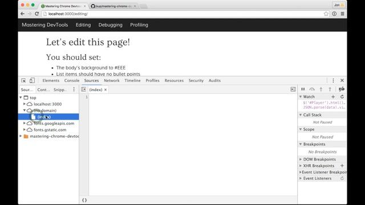Image resolution: width=365 pixels, height=205 pixels.
Task: Click the browser back arrow
Action: click(22, 14)
